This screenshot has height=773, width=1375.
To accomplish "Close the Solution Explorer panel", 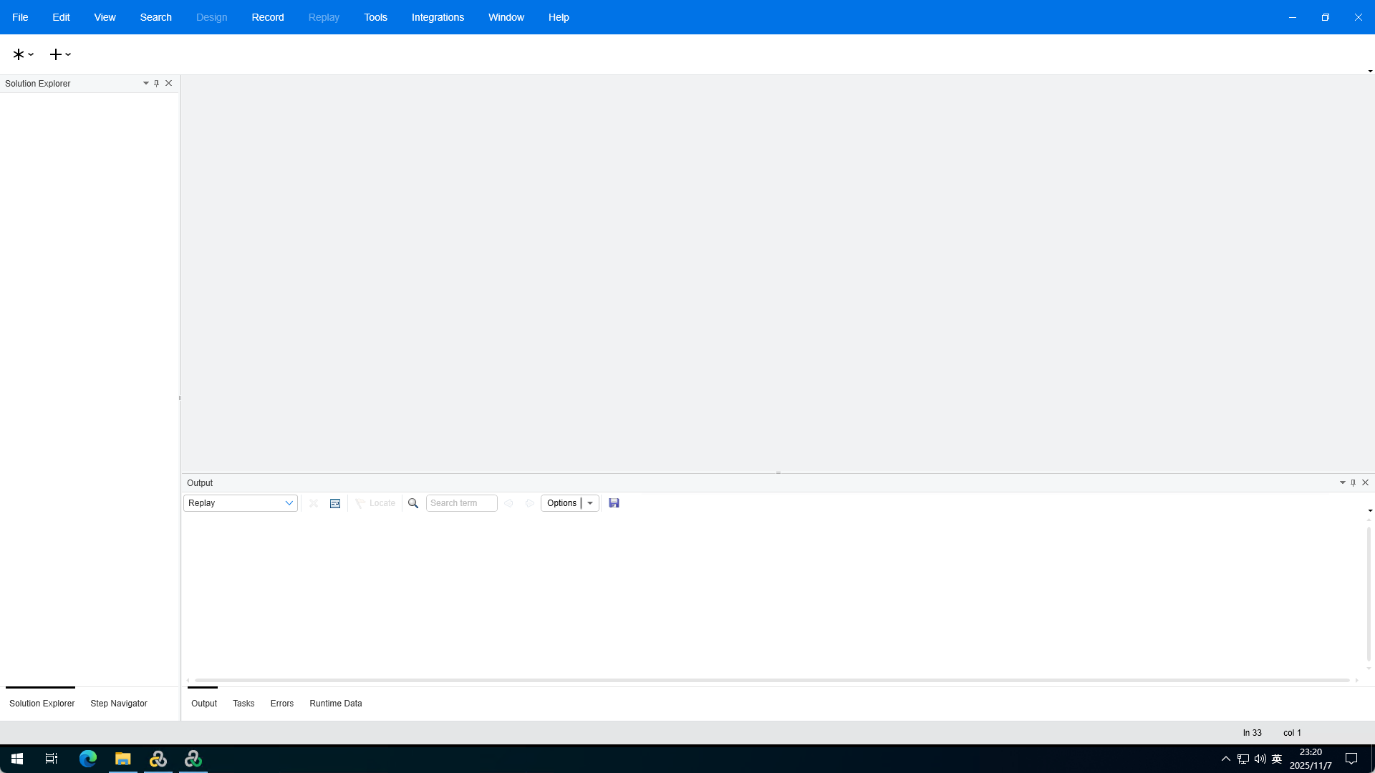I will [169, 83].
